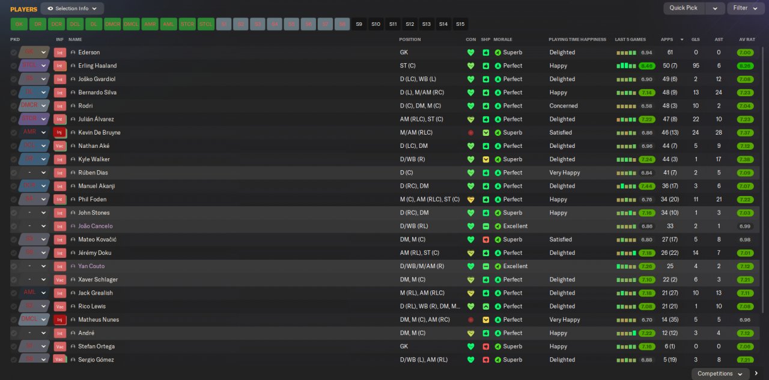
Task: Click the Vac badge for Nathan Aké
Action: (59, 146)
